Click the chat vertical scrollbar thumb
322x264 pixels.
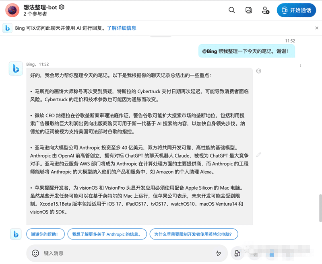[x=320, y=208]
